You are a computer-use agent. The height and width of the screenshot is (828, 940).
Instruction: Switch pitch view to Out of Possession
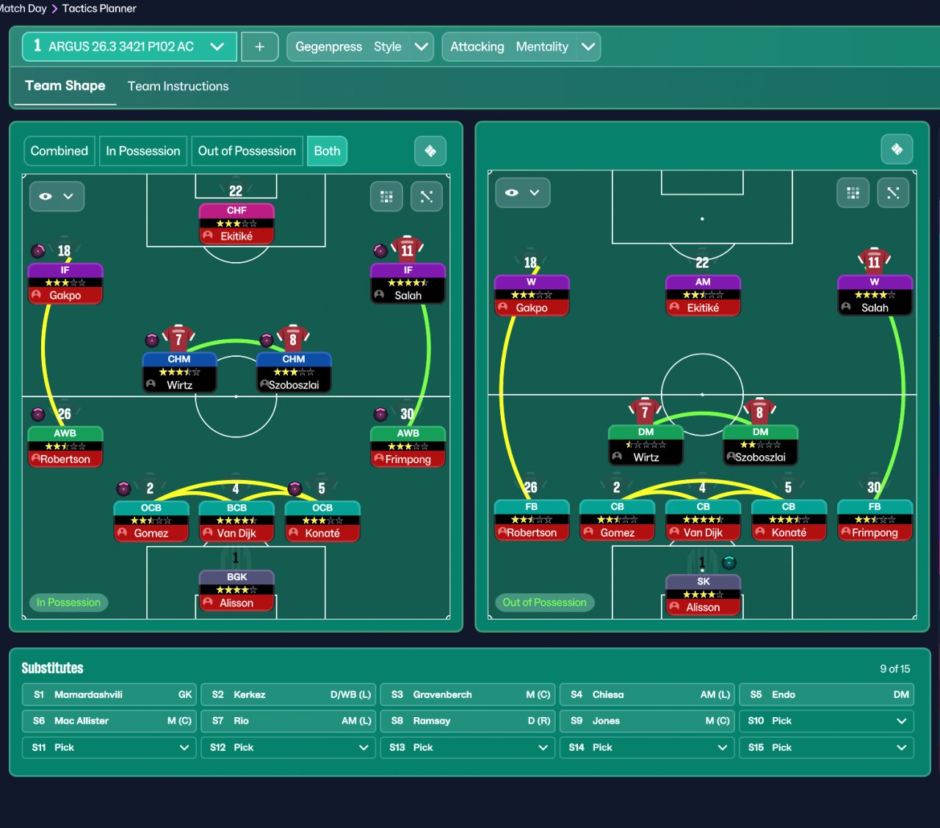point(247,150)
